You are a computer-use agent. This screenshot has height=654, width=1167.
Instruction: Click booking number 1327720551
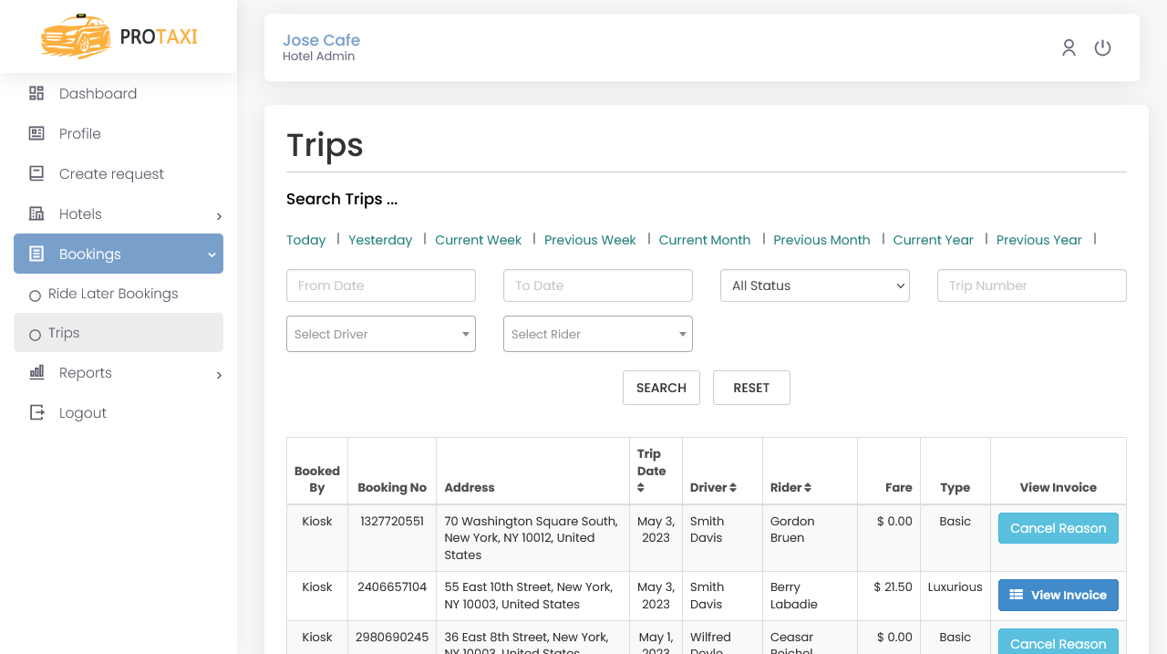coord(392,521)
